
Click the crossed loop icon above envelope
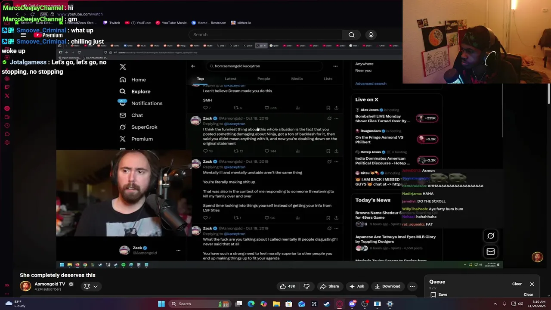[x=490, y=236]
